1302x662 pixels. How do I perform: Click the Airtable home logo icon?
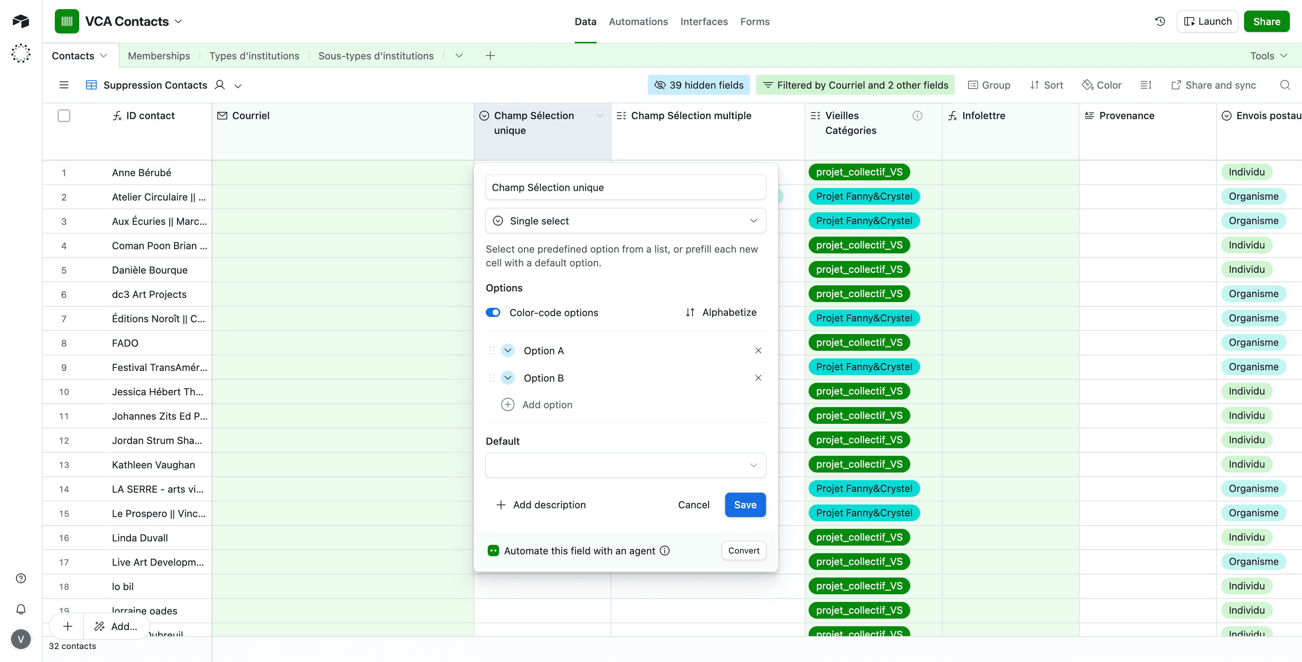coord(21,21)
